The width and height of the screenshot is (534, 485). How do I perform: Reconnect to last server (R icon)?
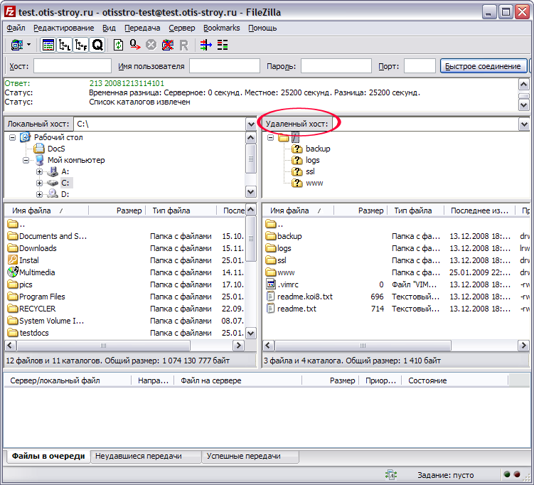point(184,45)
